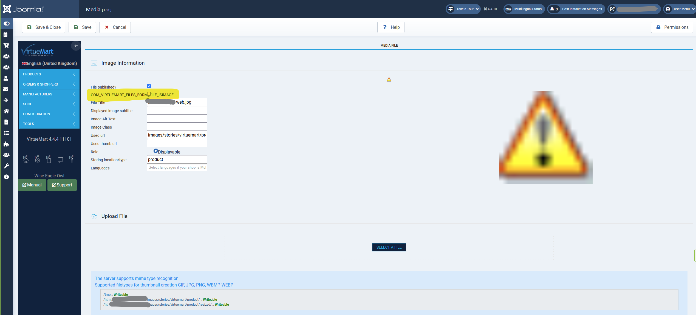
Task: Check the FILE_ISIMAGE checkbox
Action: tap(149, 94)
